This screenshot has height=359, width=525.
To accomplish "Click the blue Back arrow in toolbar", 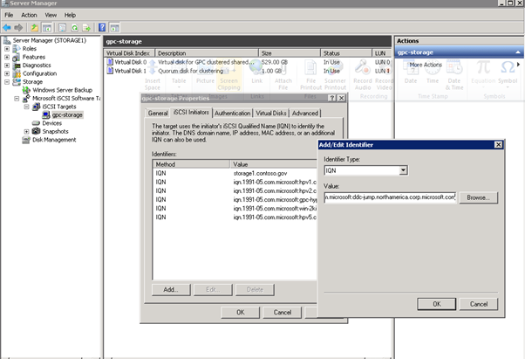I will 7,27.
